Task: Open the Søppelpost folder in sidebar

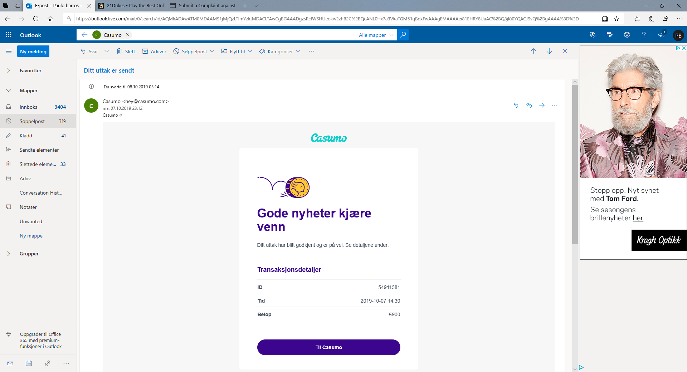Action: (38, 121)
